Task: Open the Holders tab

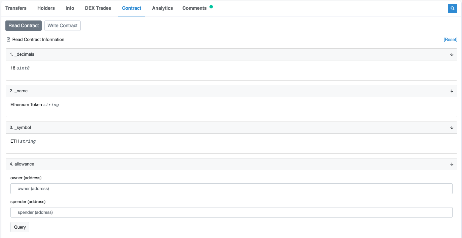Action: [46, 8]
